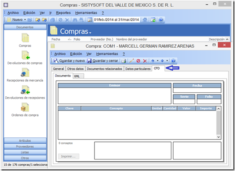Open the Edición menu in main window
The width and height of the screenshot is (235, 171).
(x=29, y=13)
